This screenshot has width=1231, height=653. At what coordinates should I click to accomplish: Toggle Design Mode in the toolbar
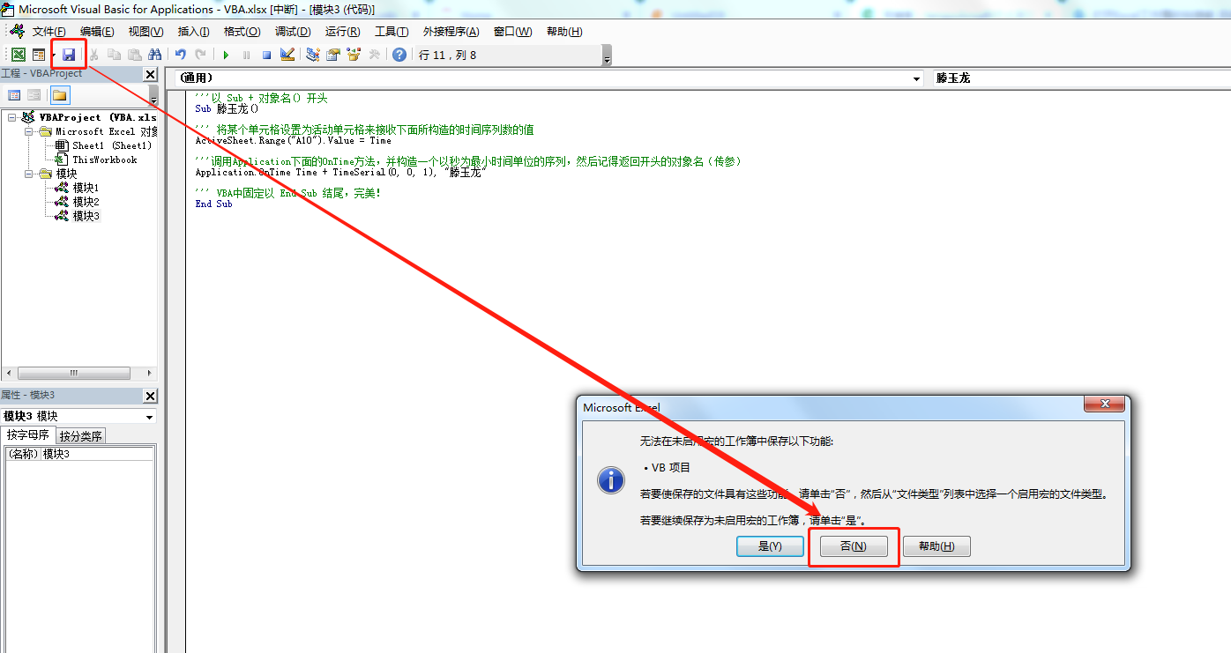tap(287, 55)
